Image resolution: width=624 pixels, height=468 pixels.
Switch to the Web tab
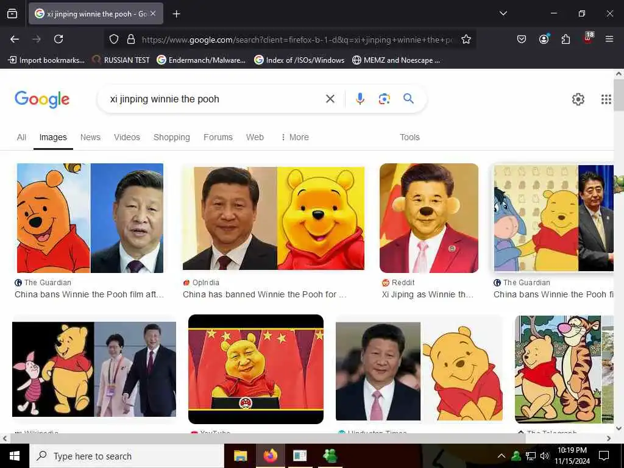pos(255,137)
